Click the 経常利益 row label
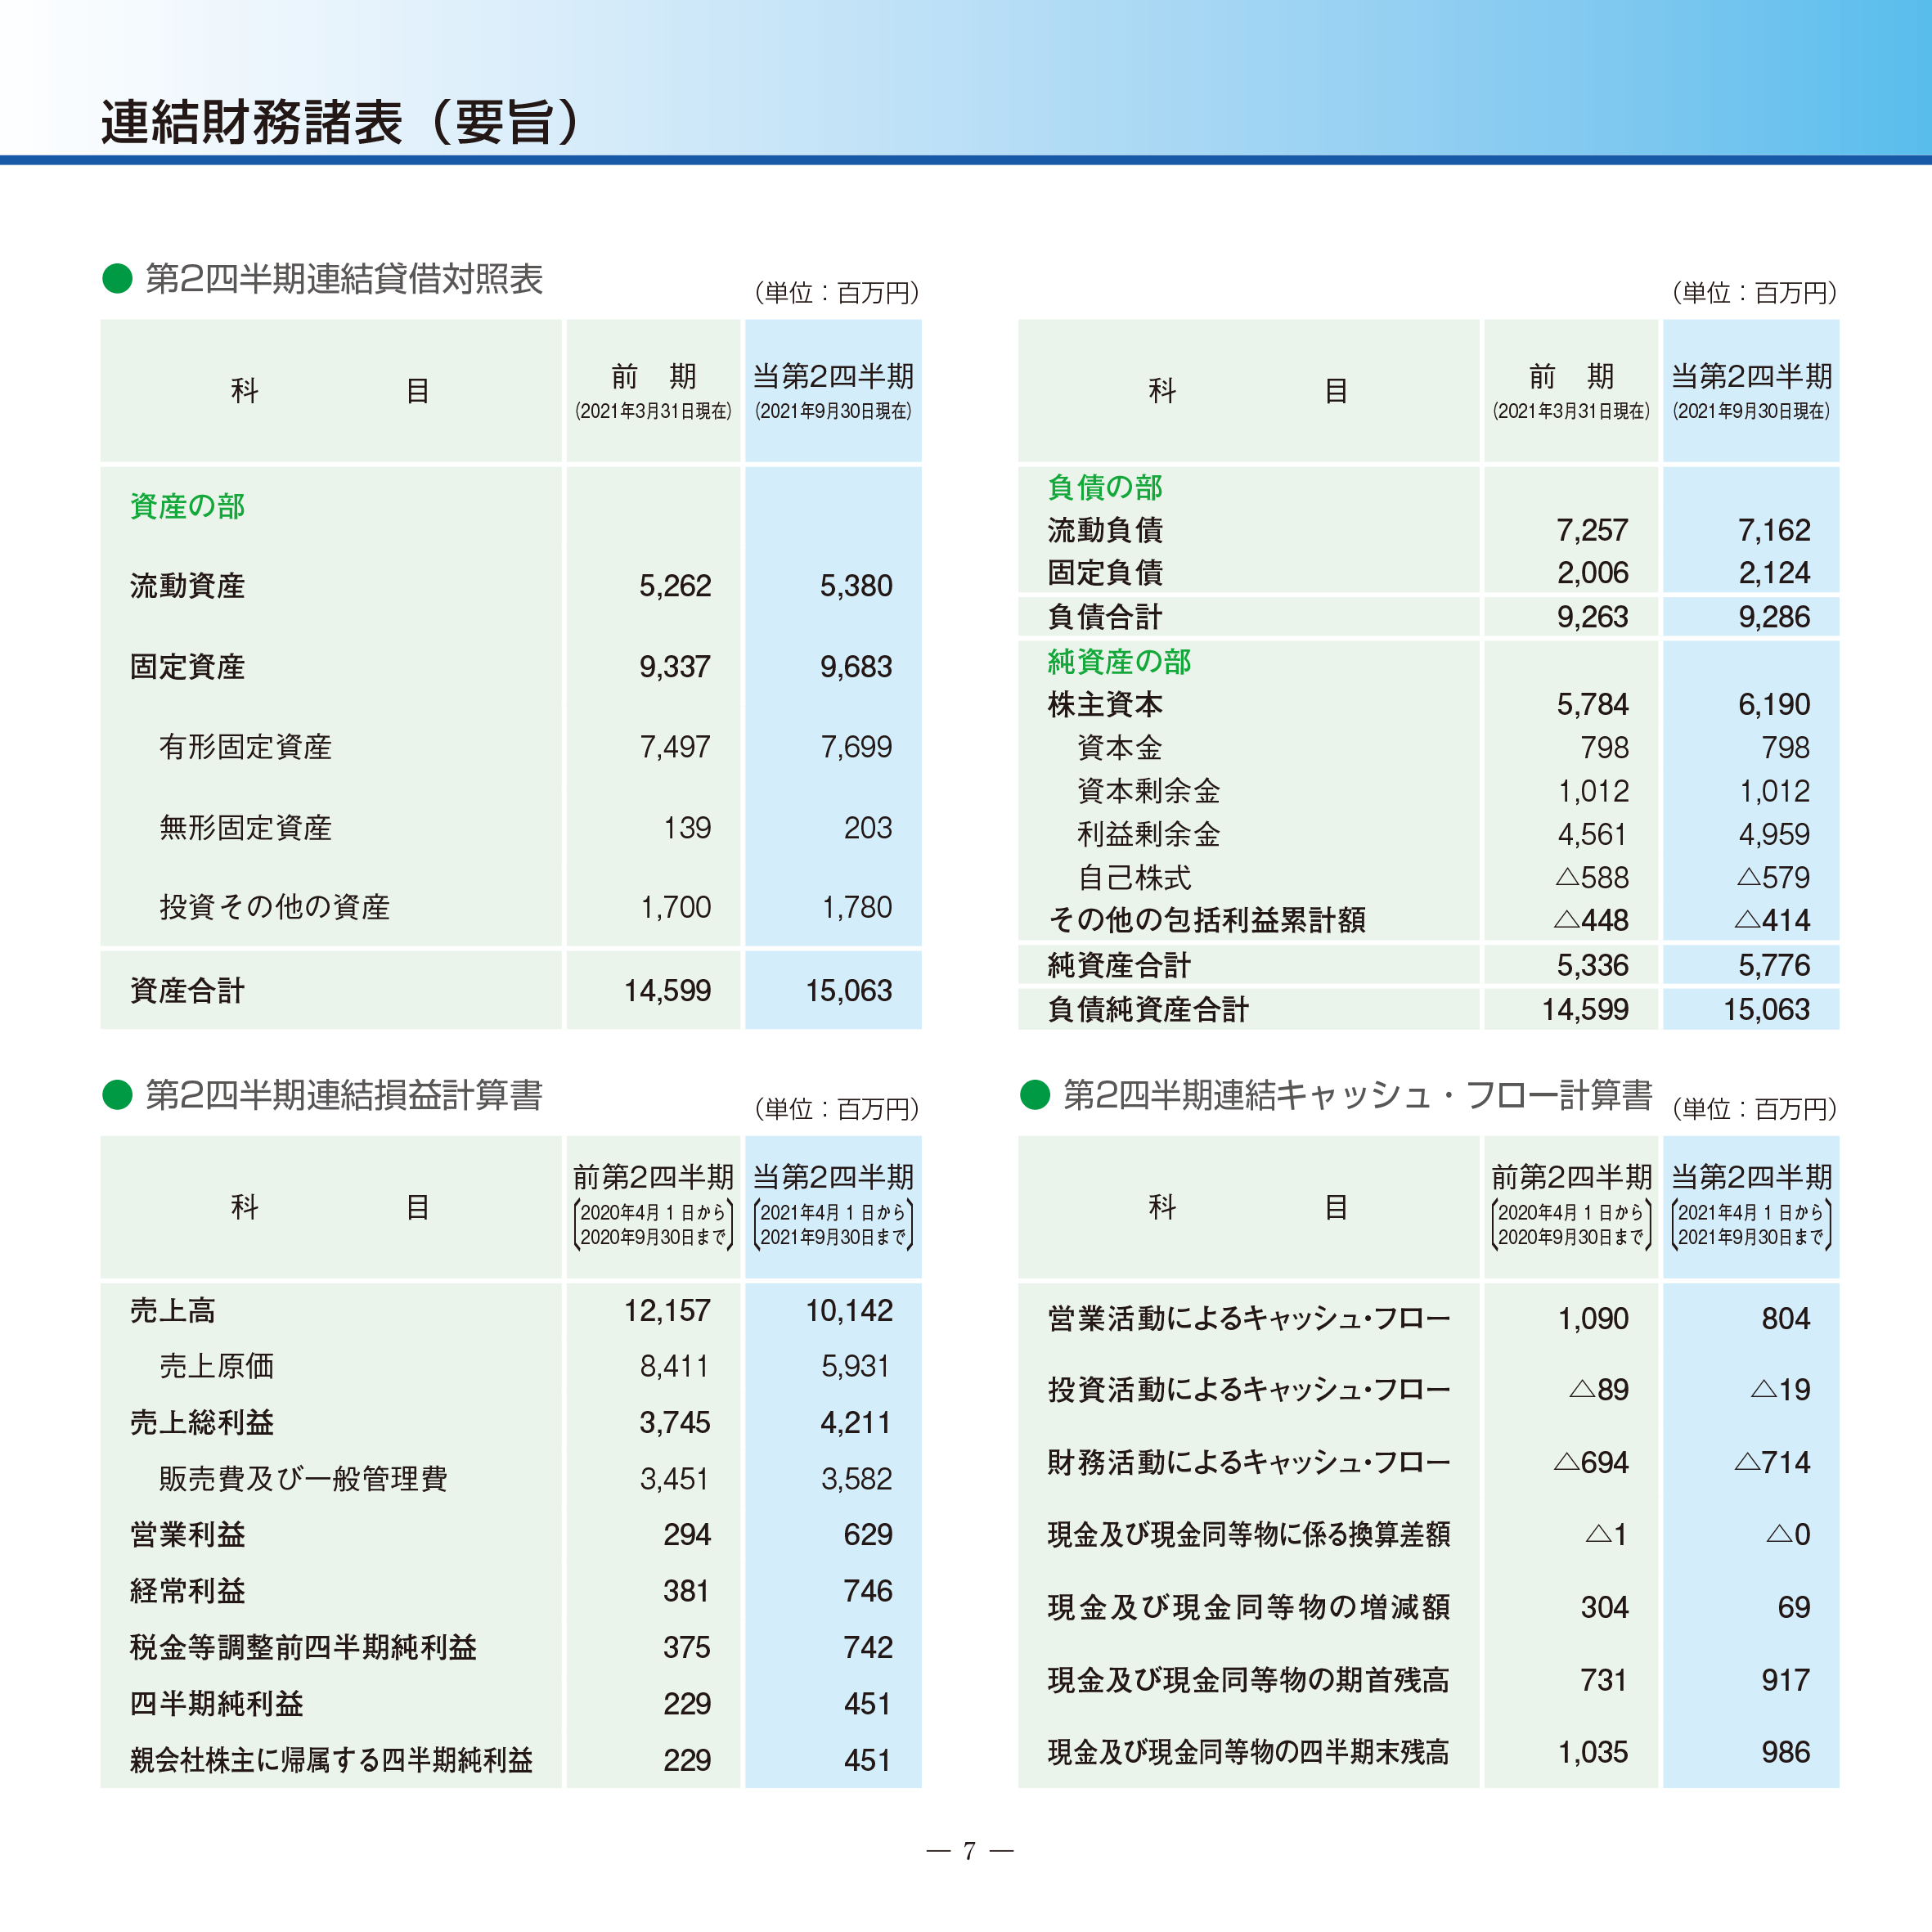This screenshot has width=1932, height=1932. coord(187,1590)
